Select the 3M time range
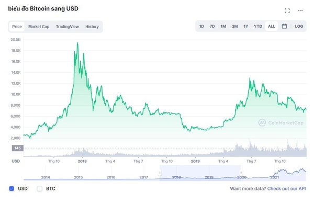314x204 pixels. coord(234,26)
